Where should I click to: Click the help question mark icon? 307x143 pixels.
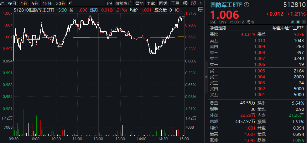[193, 3]
